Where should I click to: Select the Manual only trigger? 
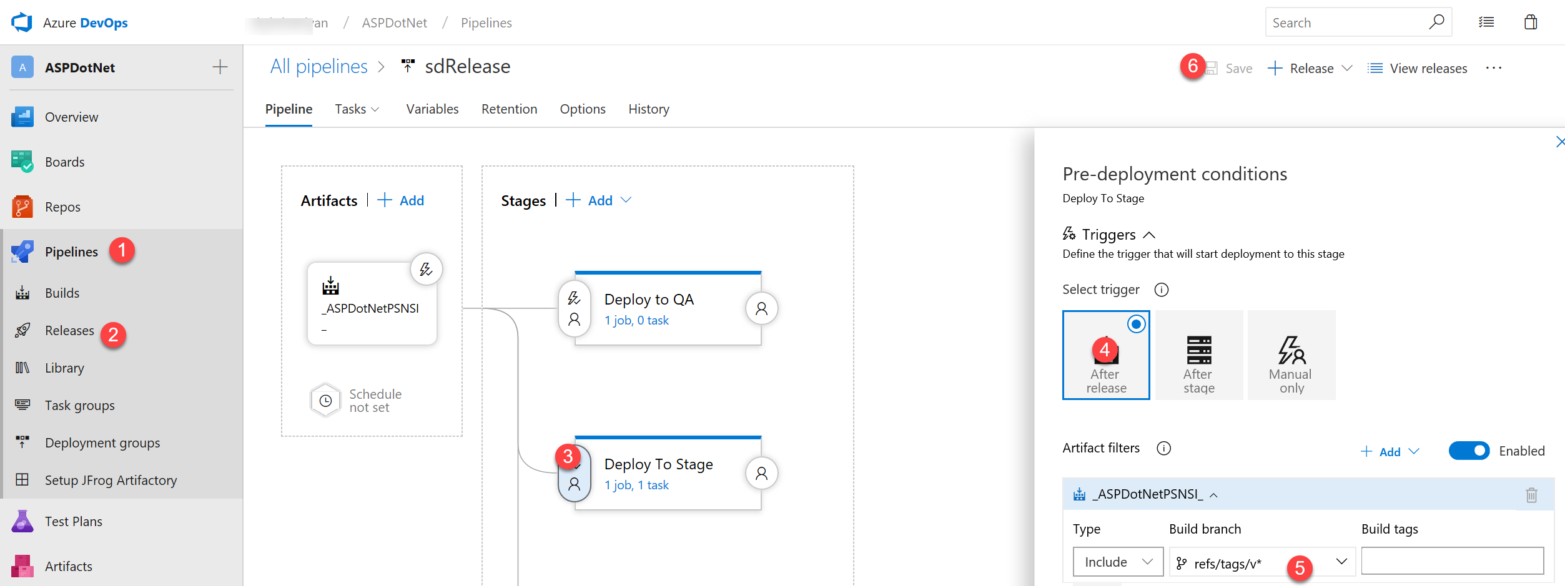1291,354
